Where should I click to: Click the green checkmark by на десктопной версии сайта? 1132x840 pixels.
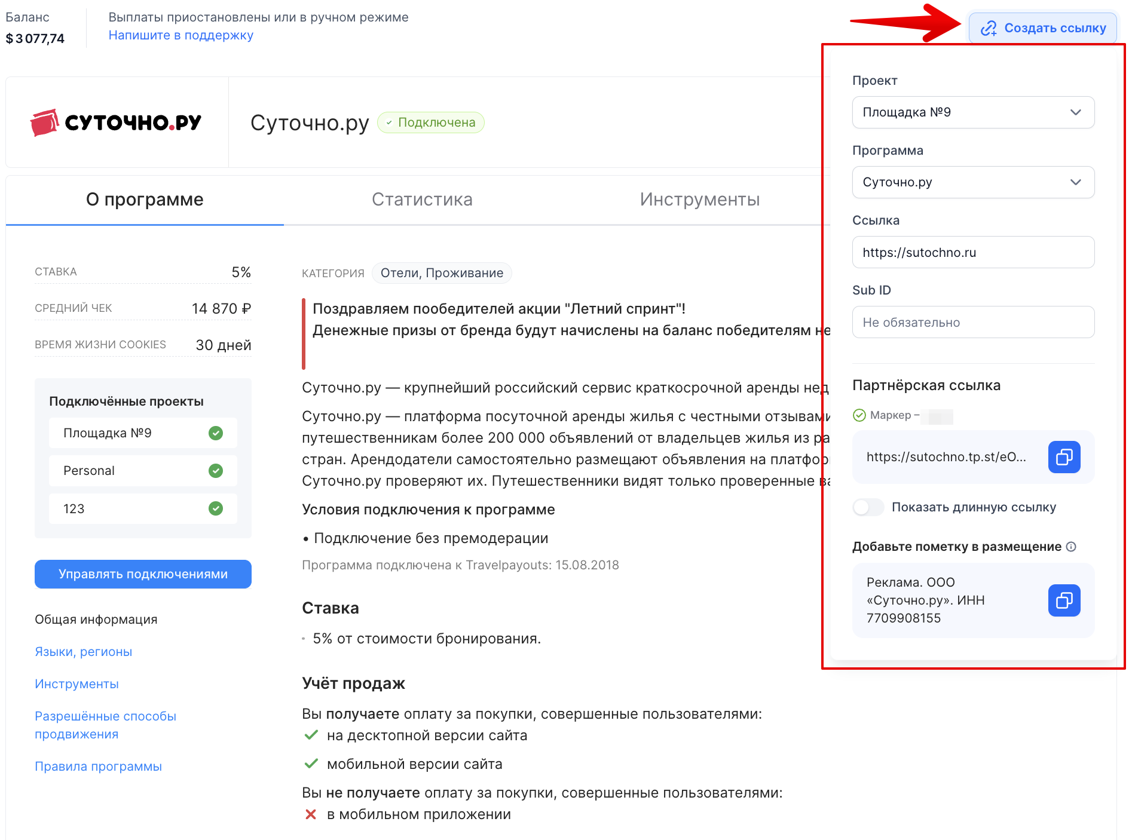(x=311, y=735)
